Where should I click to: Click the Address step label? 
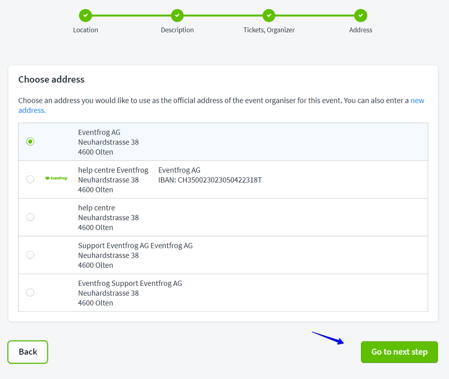click(361, 30)
